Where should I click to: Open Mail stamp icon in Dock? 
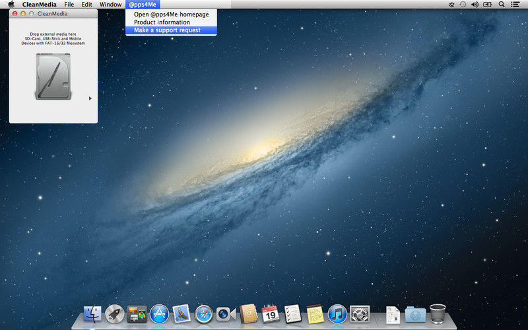[x=181, y=314]
